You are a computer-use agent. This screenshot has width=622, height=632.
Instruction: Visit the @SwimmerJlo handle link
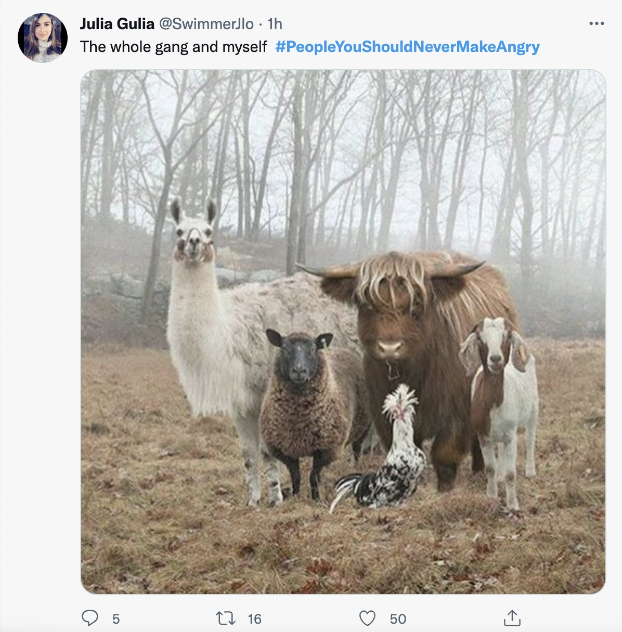point(206,23)
